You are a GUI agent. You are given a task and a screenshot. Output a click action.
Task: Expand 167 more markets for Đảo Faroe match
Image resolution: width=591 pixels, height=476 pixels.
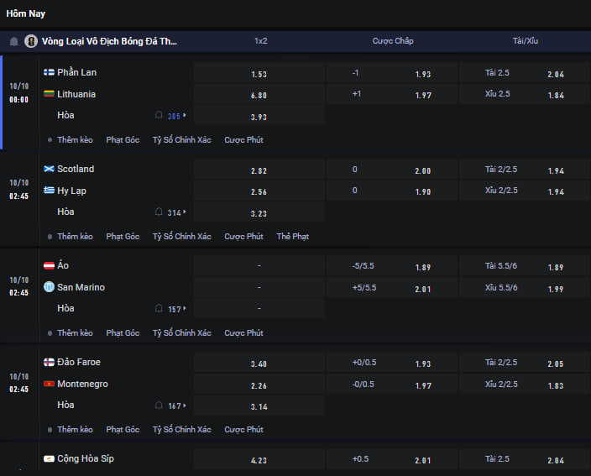pos(176,405)
